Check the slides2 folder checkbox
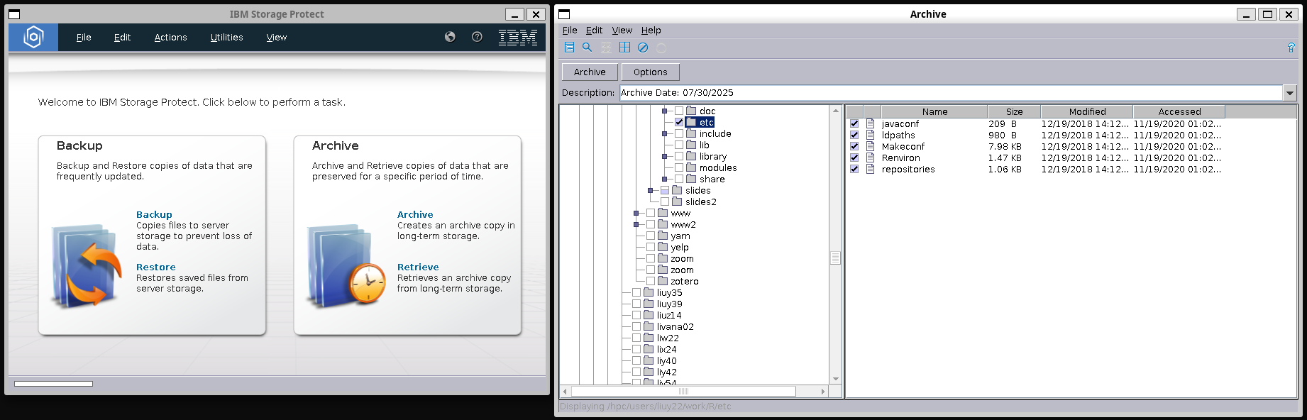 tap(665, 201)
